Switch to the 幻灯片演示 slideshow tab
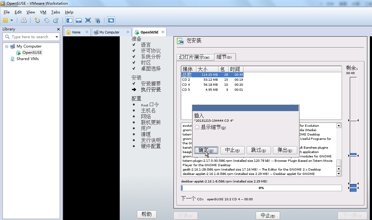The width and height of the screenshot is (372, 220). point(195,57)
